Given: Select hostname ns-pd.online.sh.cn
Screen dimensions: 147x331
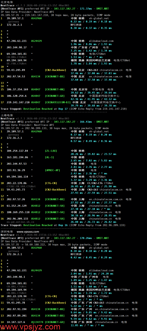Looking at the screenshot, I should coord(20,222).
